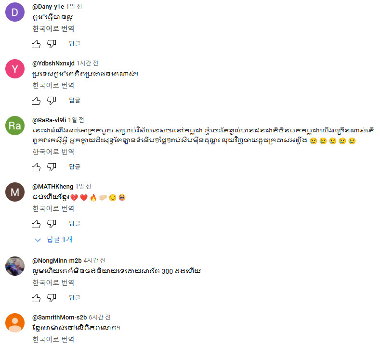
Task: Open the orange avatar of @SamrithMom-s2b
Action: point(15,323)
